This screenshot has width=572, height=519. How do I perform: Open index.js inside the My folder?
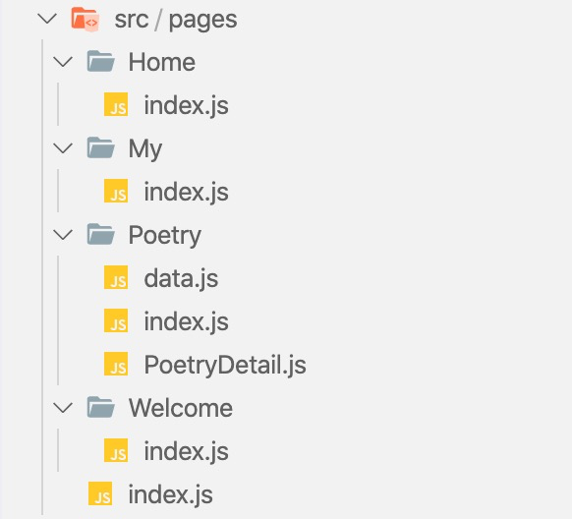coord(186,192)
